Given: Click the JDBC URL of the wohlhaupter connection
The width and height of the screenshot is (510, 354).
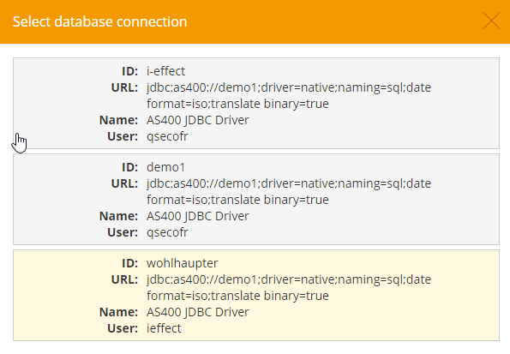Looking at the screenshot, I should 289,287.
